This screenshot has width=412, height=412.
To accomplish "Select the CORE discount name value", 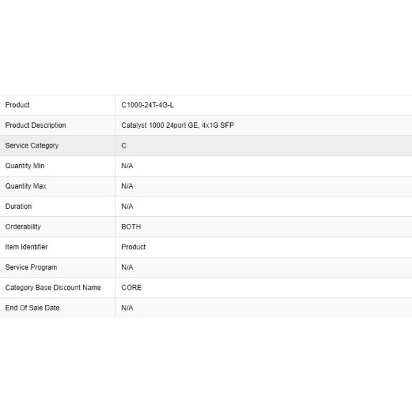I will (132, 288).
